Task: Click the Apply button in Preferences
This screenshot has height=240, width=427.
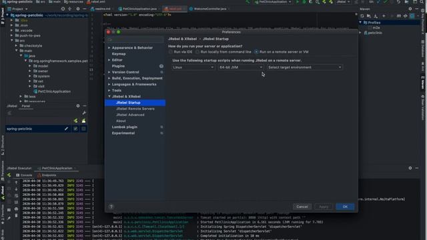Action: click(324, 207)
